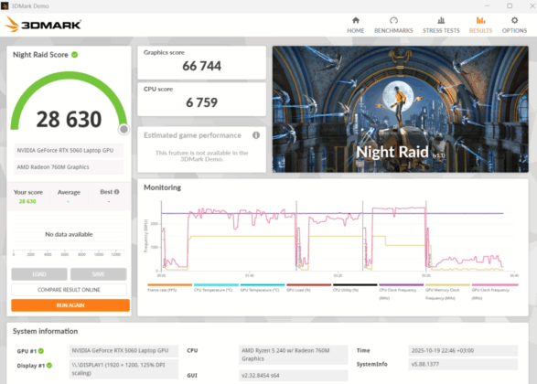The image size is (537, 384).
Task: Toggle the GPU Memory Clock Frequency legend
Action: [447, 292]
